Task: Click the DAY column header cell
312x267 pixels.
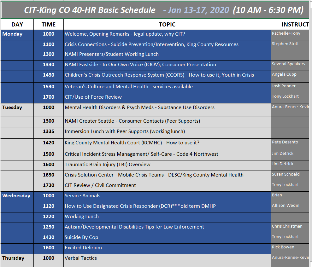Action: click(17, 24)
